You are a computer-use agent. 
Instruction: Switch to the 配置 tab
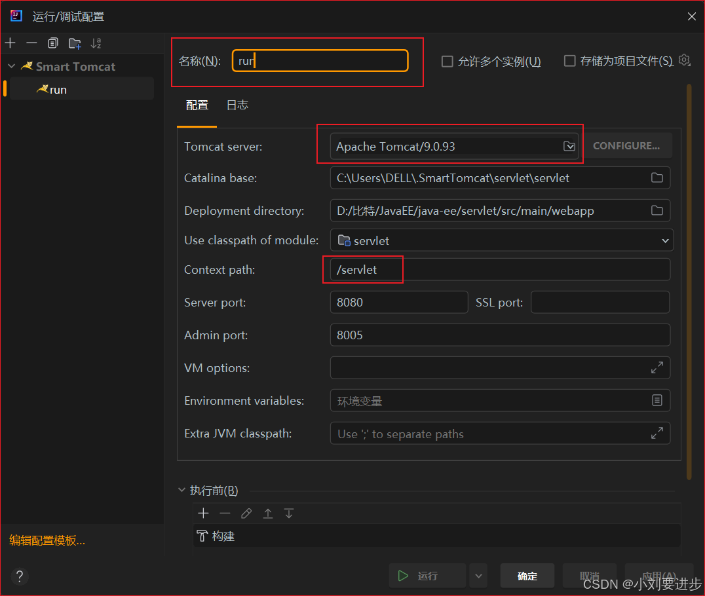pyautogui.click(x=197, y=105)
